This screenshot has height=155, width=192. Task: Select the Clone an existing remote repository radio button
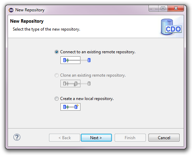(56, 75)
